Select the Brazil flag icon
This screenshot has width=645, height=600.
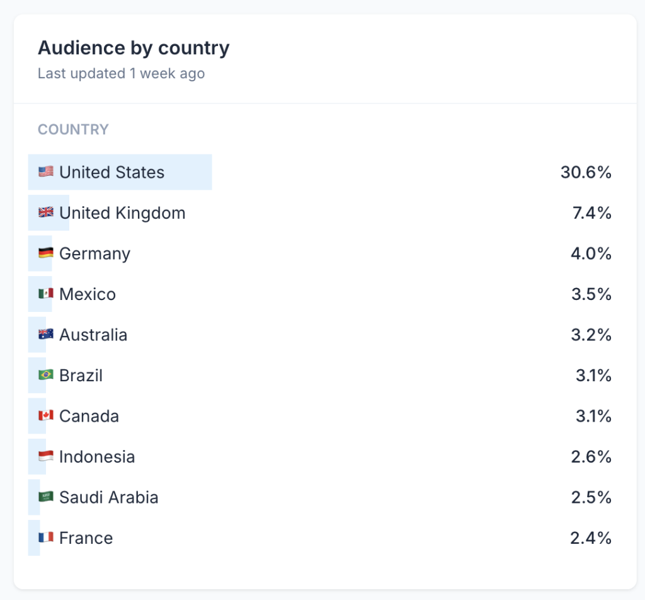pos(45,375)
